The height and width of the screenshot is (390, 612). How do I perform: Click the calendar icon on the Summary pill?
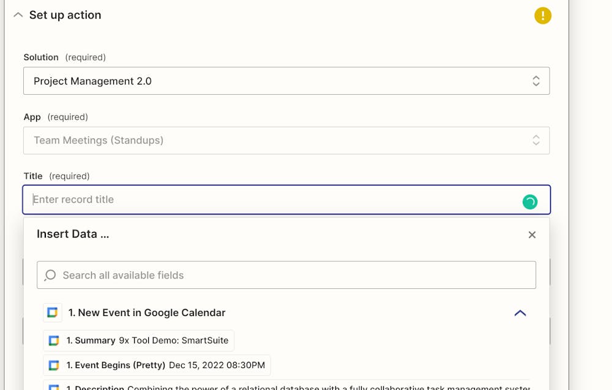(54, 340)
